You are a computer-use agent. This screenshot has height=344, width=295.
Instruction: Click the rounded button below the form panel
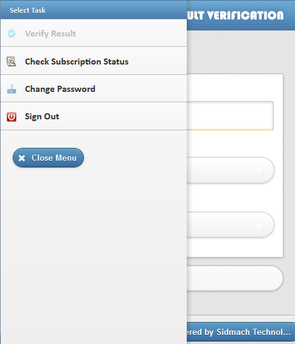tap(235, 278)
